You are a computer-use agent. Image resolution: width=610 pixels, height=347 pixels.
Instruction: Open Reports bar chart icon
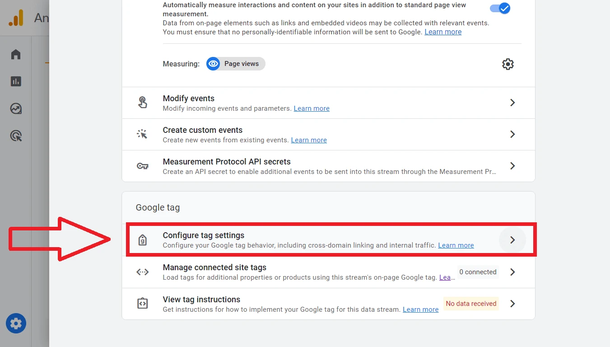coord(16,82)
